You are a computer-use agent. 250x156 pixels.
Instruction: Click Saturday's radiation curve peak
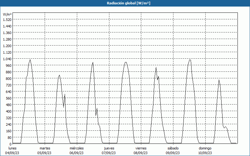pyautogui.click(x=190, y=60)
